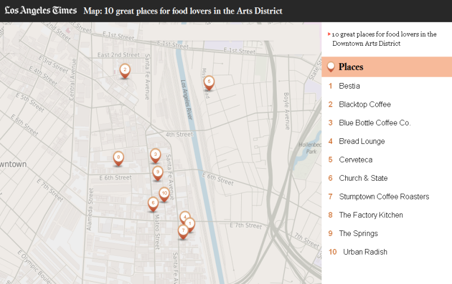The height and width of the screenshot is (284, 452).
Task: Click map pin number 3
Action: click(x=155, y=155)
